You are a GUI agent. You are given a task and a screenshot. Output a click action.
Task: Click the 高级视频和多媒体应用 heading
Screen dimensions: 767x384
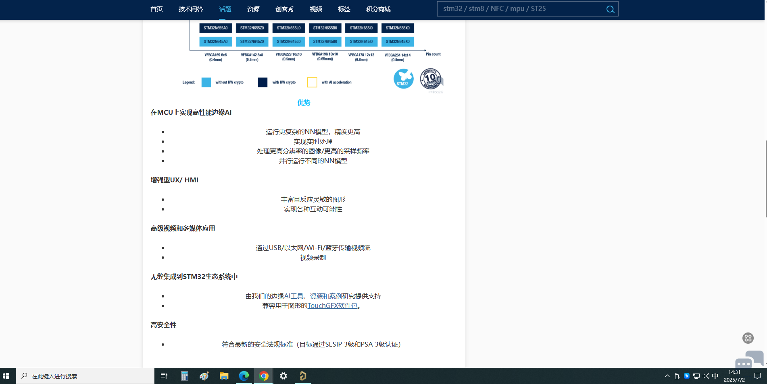point(183,228)
